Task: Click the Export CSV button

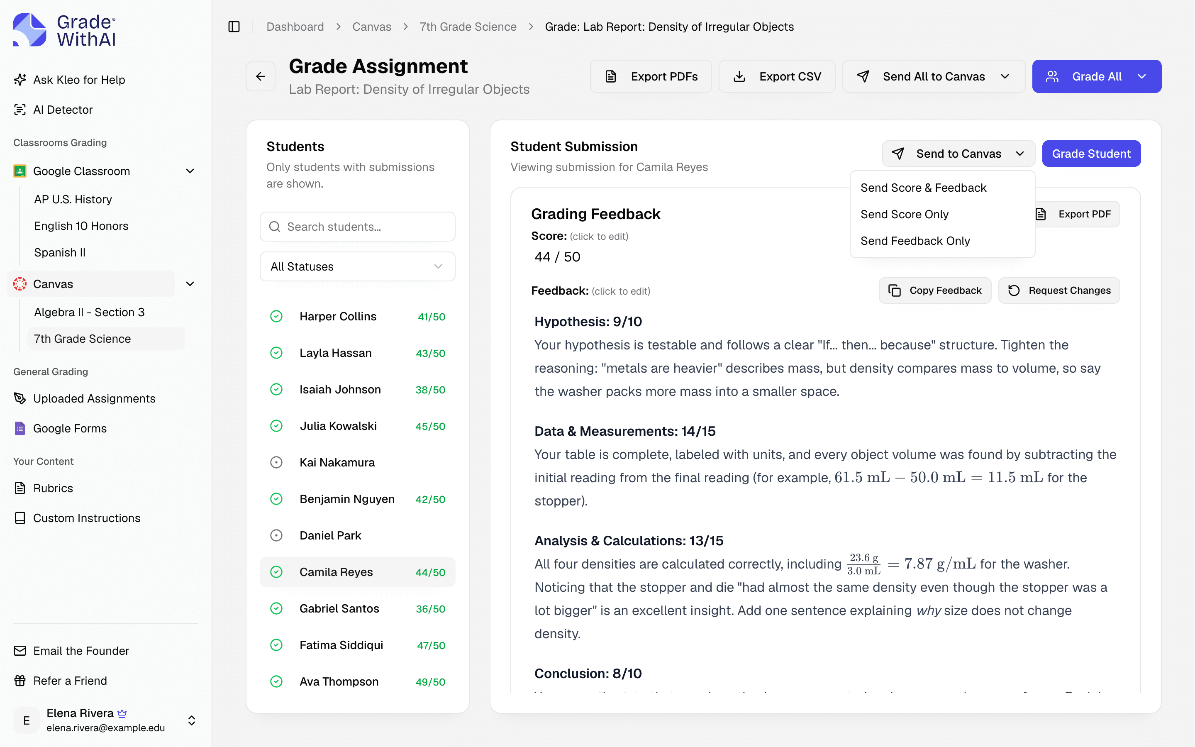Action: coord(777,77)
